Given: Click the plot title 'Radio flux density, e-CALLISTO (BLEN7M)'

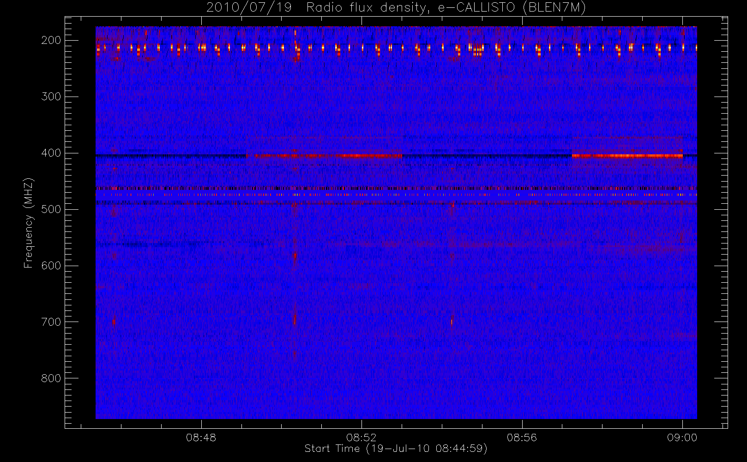Looking at the screenshot, I should [446, 8].
